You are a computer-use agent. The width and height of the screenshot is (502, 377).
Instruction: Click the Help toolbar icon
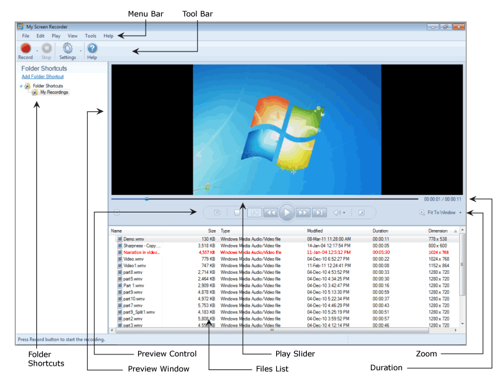click(92, 48)
